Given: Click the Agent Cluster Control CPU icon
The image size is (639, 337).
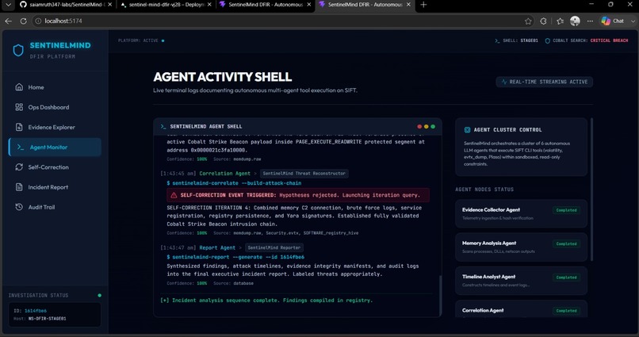Looking at the screenshot, I should coord(468,129).
